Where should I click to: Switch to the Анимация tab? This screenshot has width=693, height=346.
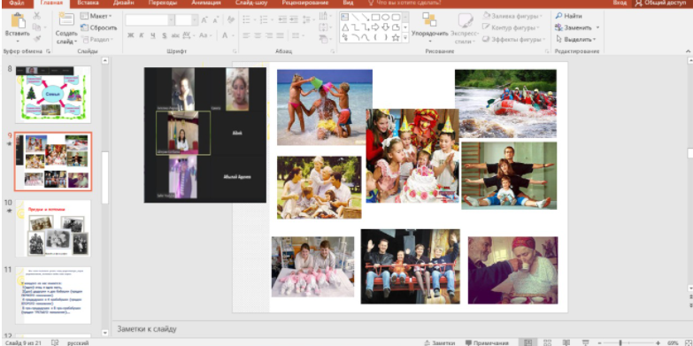(x=206, y=3)
